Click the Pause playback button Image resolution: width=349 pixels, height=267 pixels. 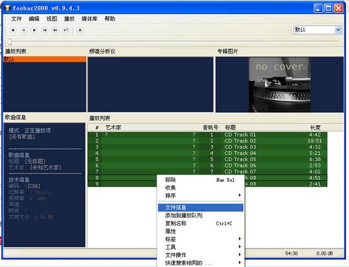pos(24,30)
